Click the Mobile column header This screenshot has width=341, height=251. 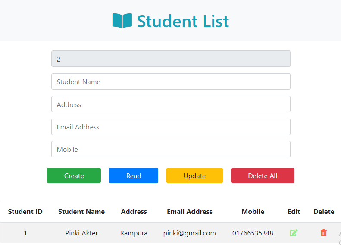(x=253, y=211)
